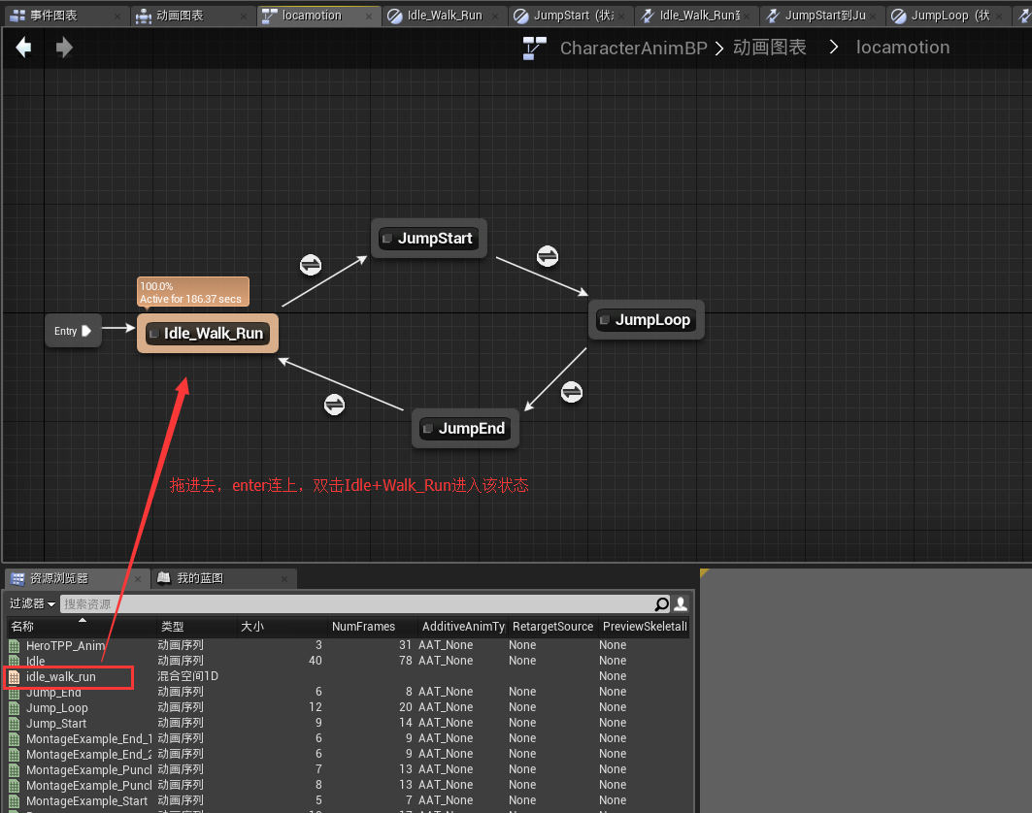Screen dimensions: 1032x813
Task: Click the 搜索资源 search field
Action: (356, 603)
